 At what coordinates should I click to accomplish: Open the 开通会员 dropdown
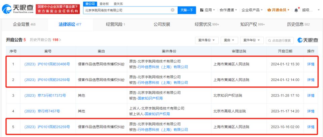pyautogui.click(x=279, y=10)
